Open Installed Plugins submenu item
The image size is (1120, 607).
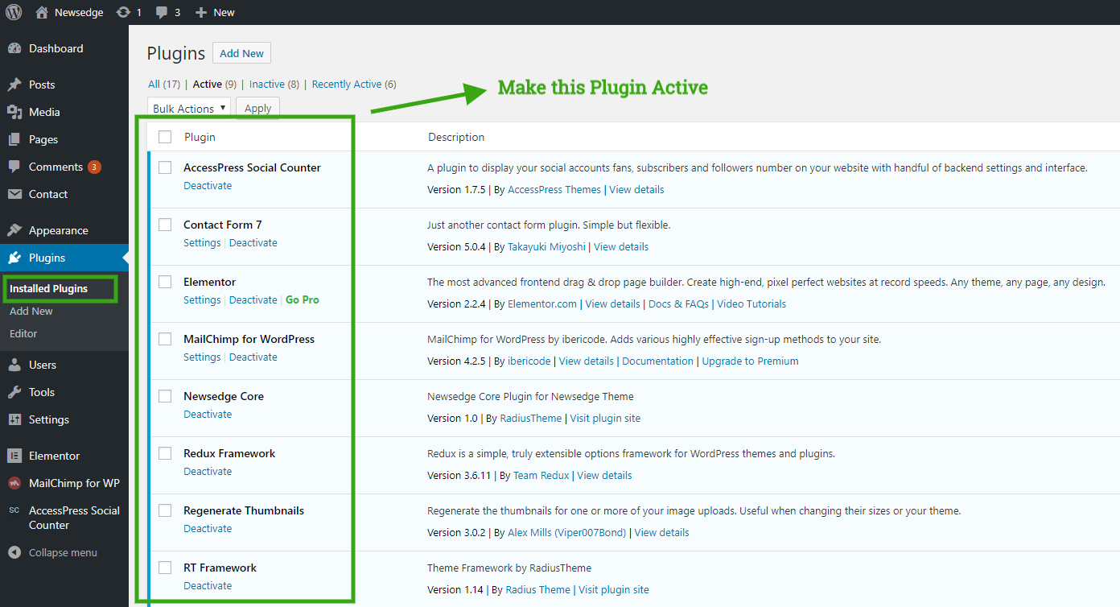tap(49, 288)
